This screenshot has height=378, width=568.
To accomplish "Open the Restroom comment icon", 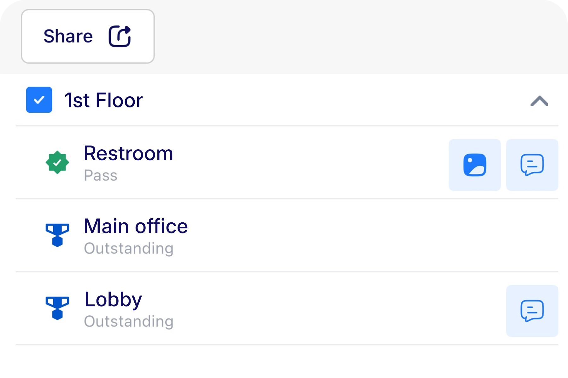I will pos(532,165).
